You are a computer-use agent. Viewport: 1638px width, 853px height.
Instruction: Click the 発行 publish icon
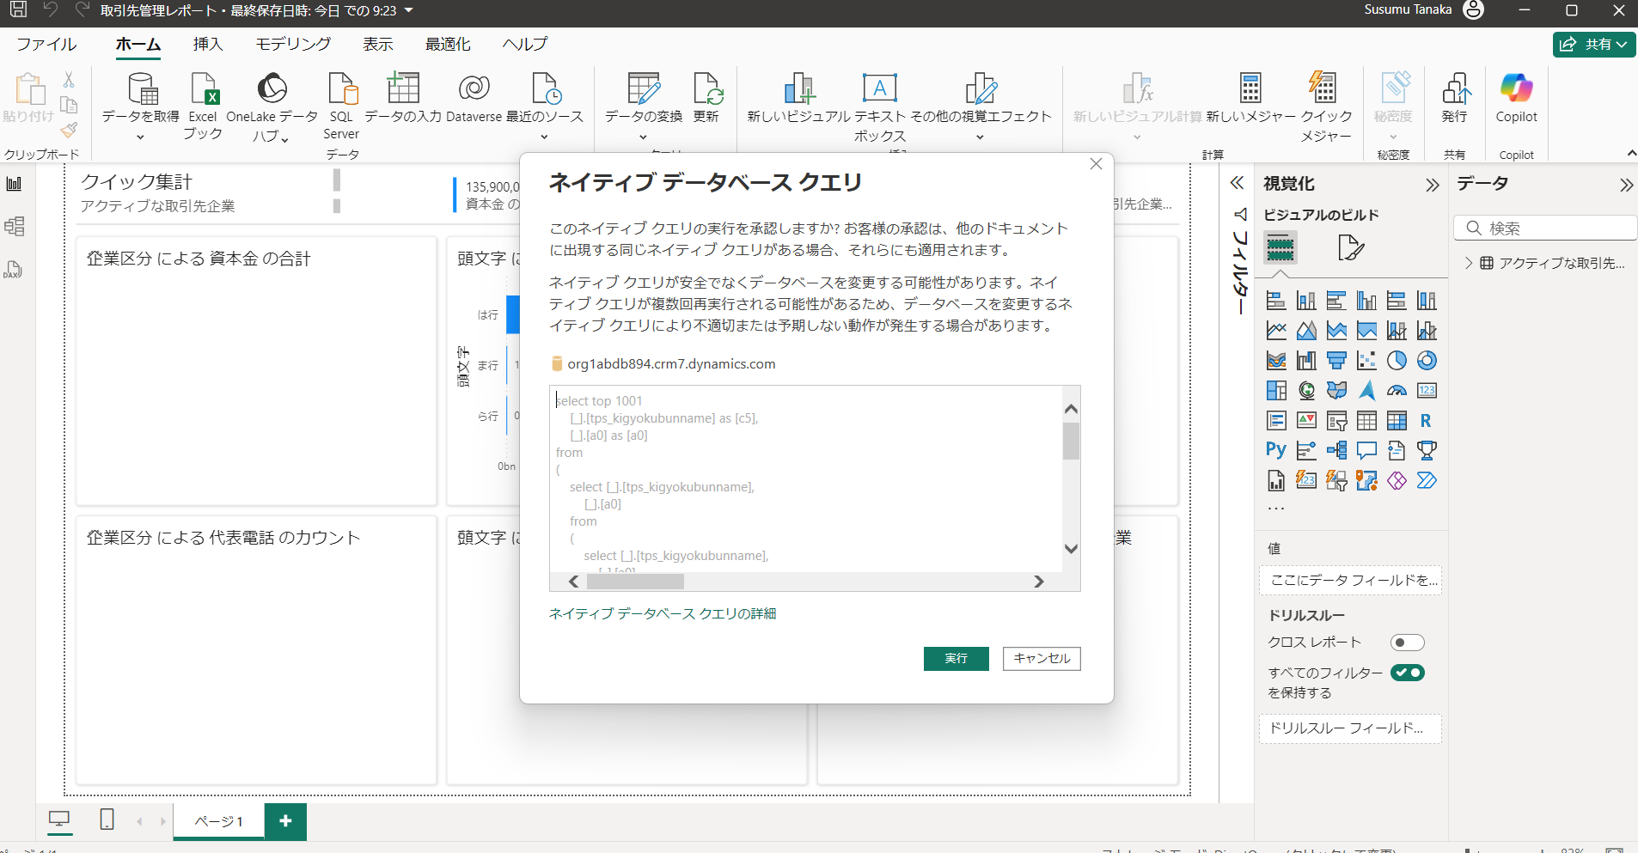tap(1455, 88)
